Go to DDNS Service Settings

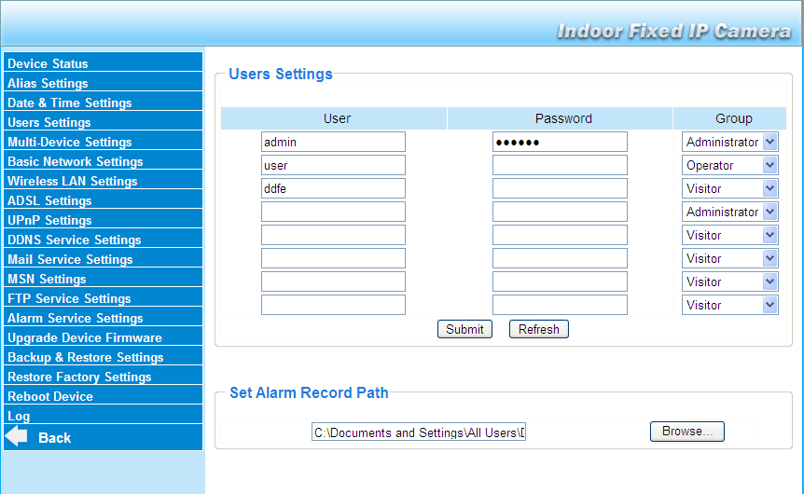103,238
